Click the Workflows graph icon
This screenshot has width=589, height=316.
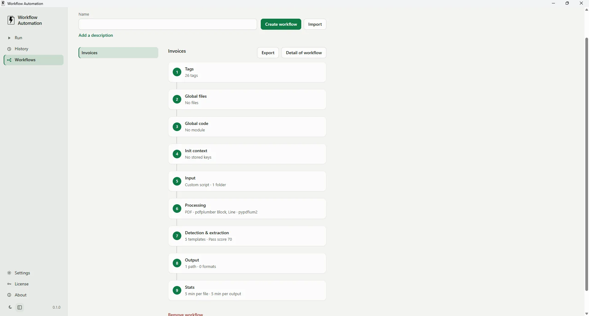coord(9,60)
